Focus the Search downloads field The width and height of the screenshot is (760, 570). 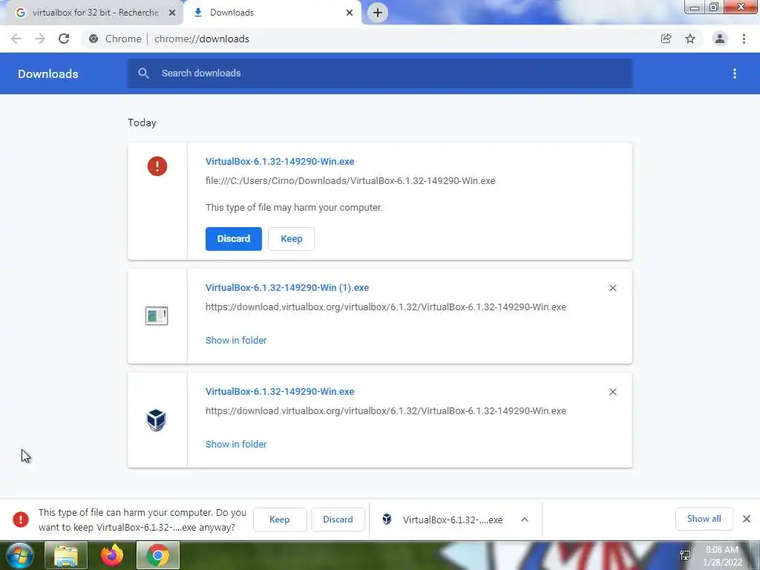[x=380, y=73]
